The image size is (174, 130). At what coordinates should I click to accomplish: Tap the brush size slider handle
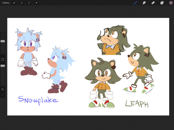[3, 41]
